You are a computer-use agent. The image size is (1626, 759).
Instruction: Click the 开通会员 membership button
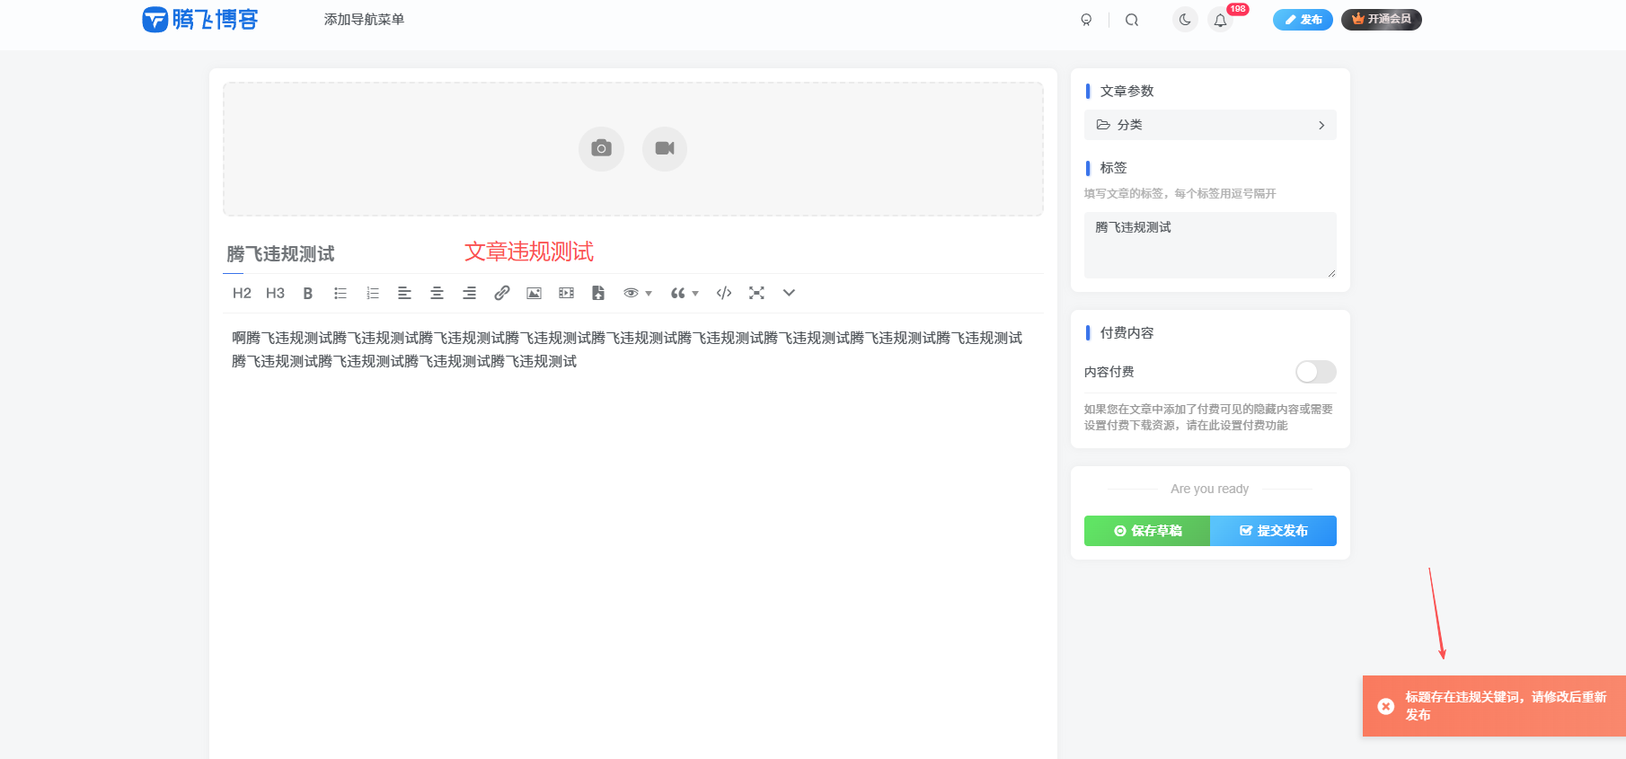point(1381,20)
